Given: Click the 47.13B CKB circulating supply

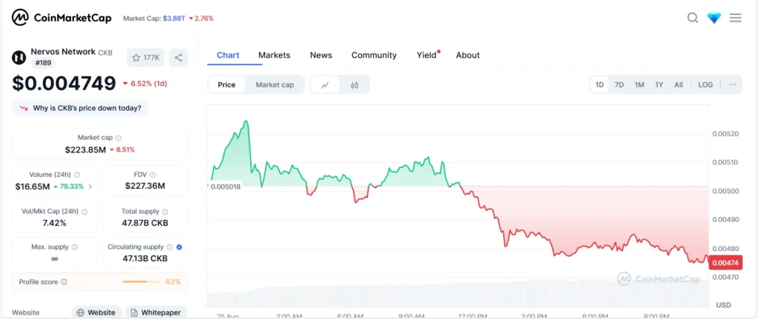Looking at the screenshot, I should (x=145, y=258).
